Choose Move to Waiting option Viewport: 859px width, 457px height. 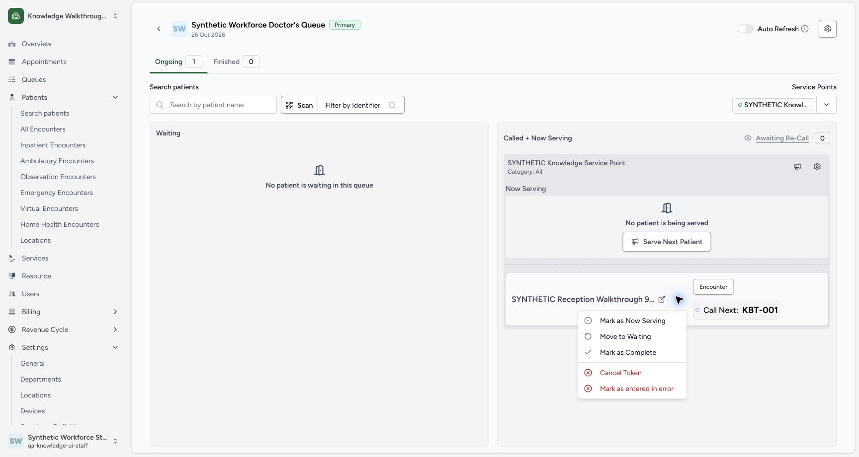coord(632,336)
